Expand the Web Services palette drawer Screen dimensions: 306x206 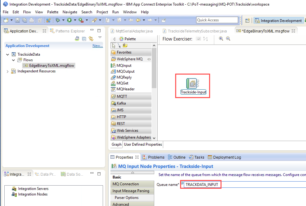pos(131,131)
